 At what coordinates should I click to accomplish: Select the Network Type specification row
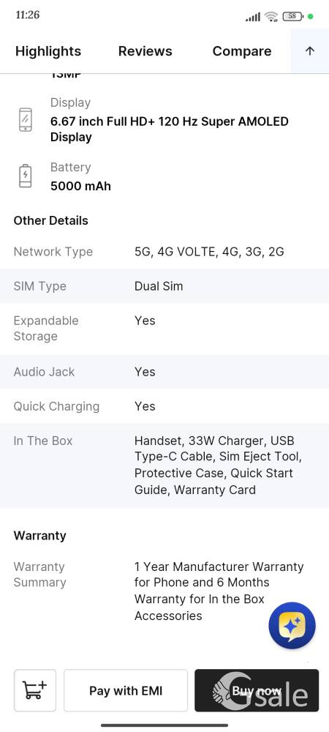(164, 252)
